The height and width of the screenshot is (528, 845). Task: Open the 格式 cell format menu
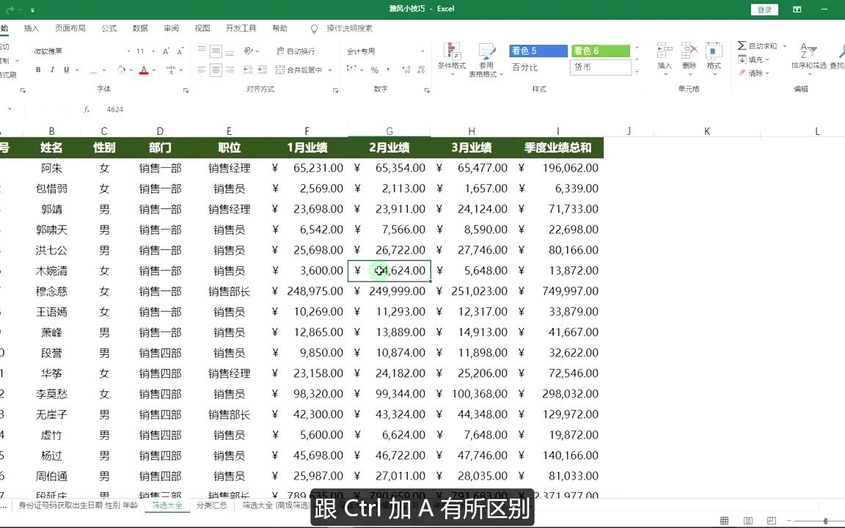714,59
